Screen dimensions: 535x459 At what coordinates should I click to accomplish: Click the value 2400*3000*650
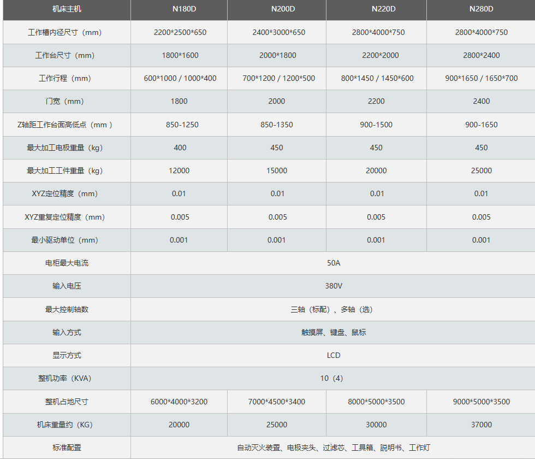tap(279, 32)
